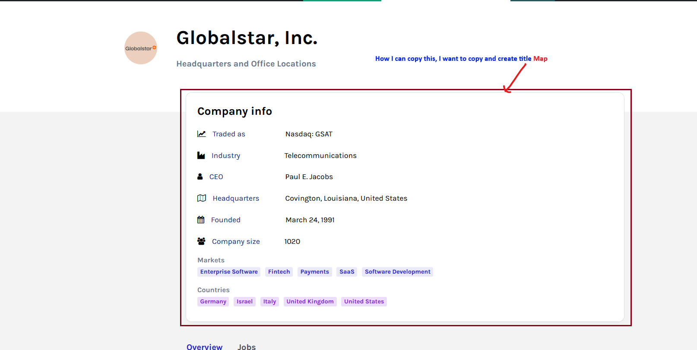Click the Traded as label
Viewport: 697px width, 350px height.
click(x=229, y=134)
